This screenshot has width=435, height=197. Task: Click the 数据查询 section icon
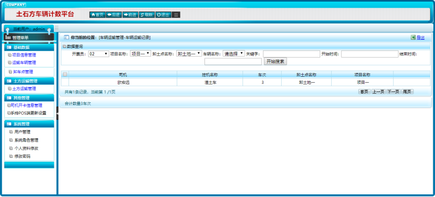click(65, 47)
